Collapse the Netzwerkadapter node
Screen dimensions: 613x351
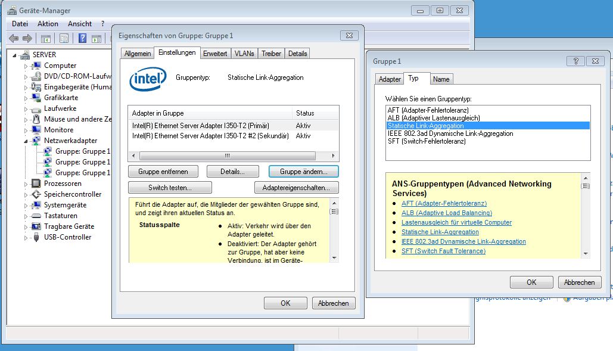click(26, 141)
